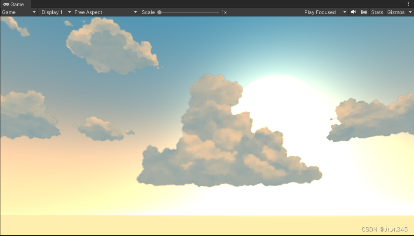Image resolution: width=414 pixels, height=236 pixels.
Task: Click the 1x scale value text
Action: click(x=224, y=12)
